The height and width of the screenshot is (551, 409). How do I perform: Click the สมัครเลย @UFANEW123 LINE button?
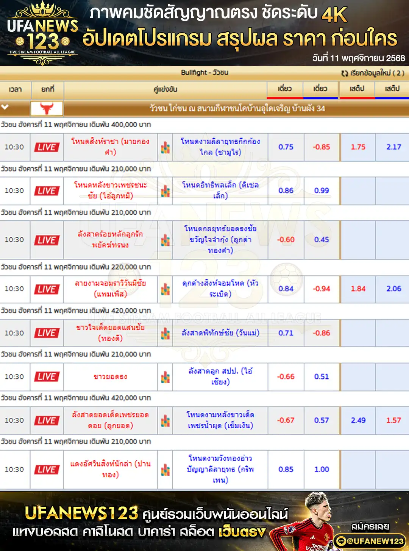[x=370, y=541]
